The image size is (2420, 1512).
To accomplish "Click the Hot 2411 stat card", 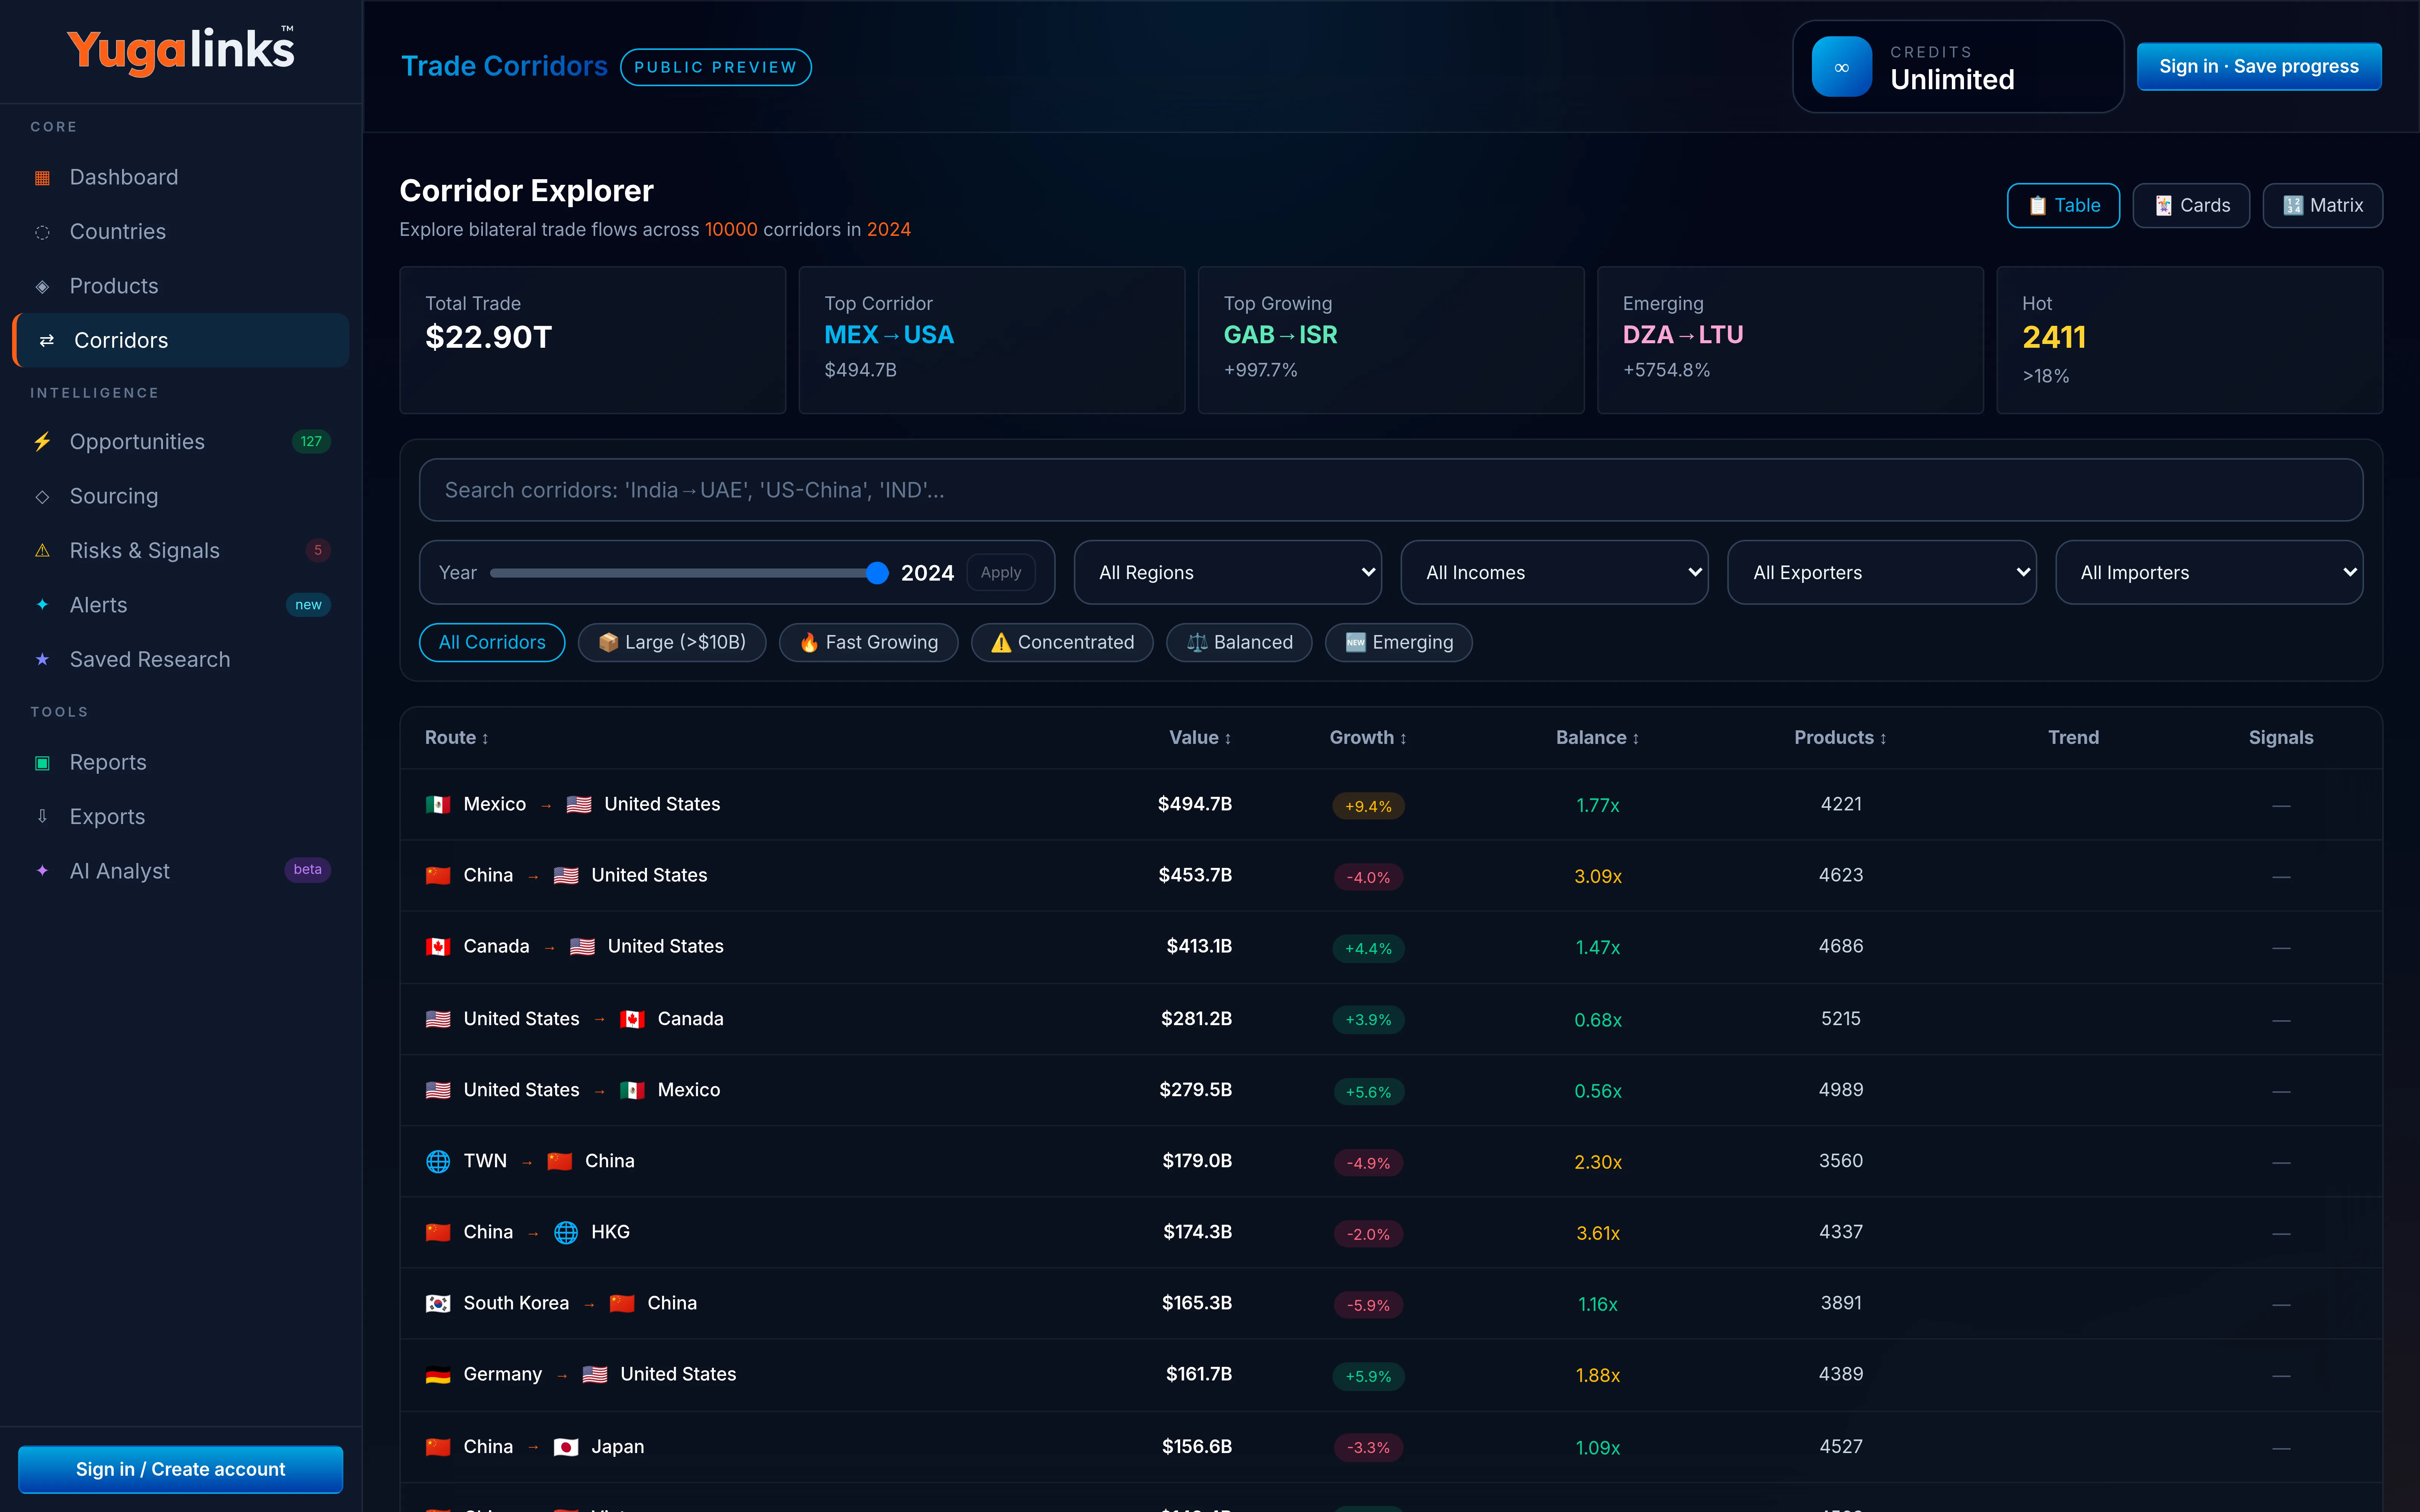I will (2190, 340).
